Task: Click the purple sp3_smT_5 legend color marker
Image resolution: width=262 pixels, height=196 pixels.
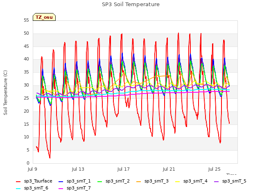Action: (x=217, y=182)
